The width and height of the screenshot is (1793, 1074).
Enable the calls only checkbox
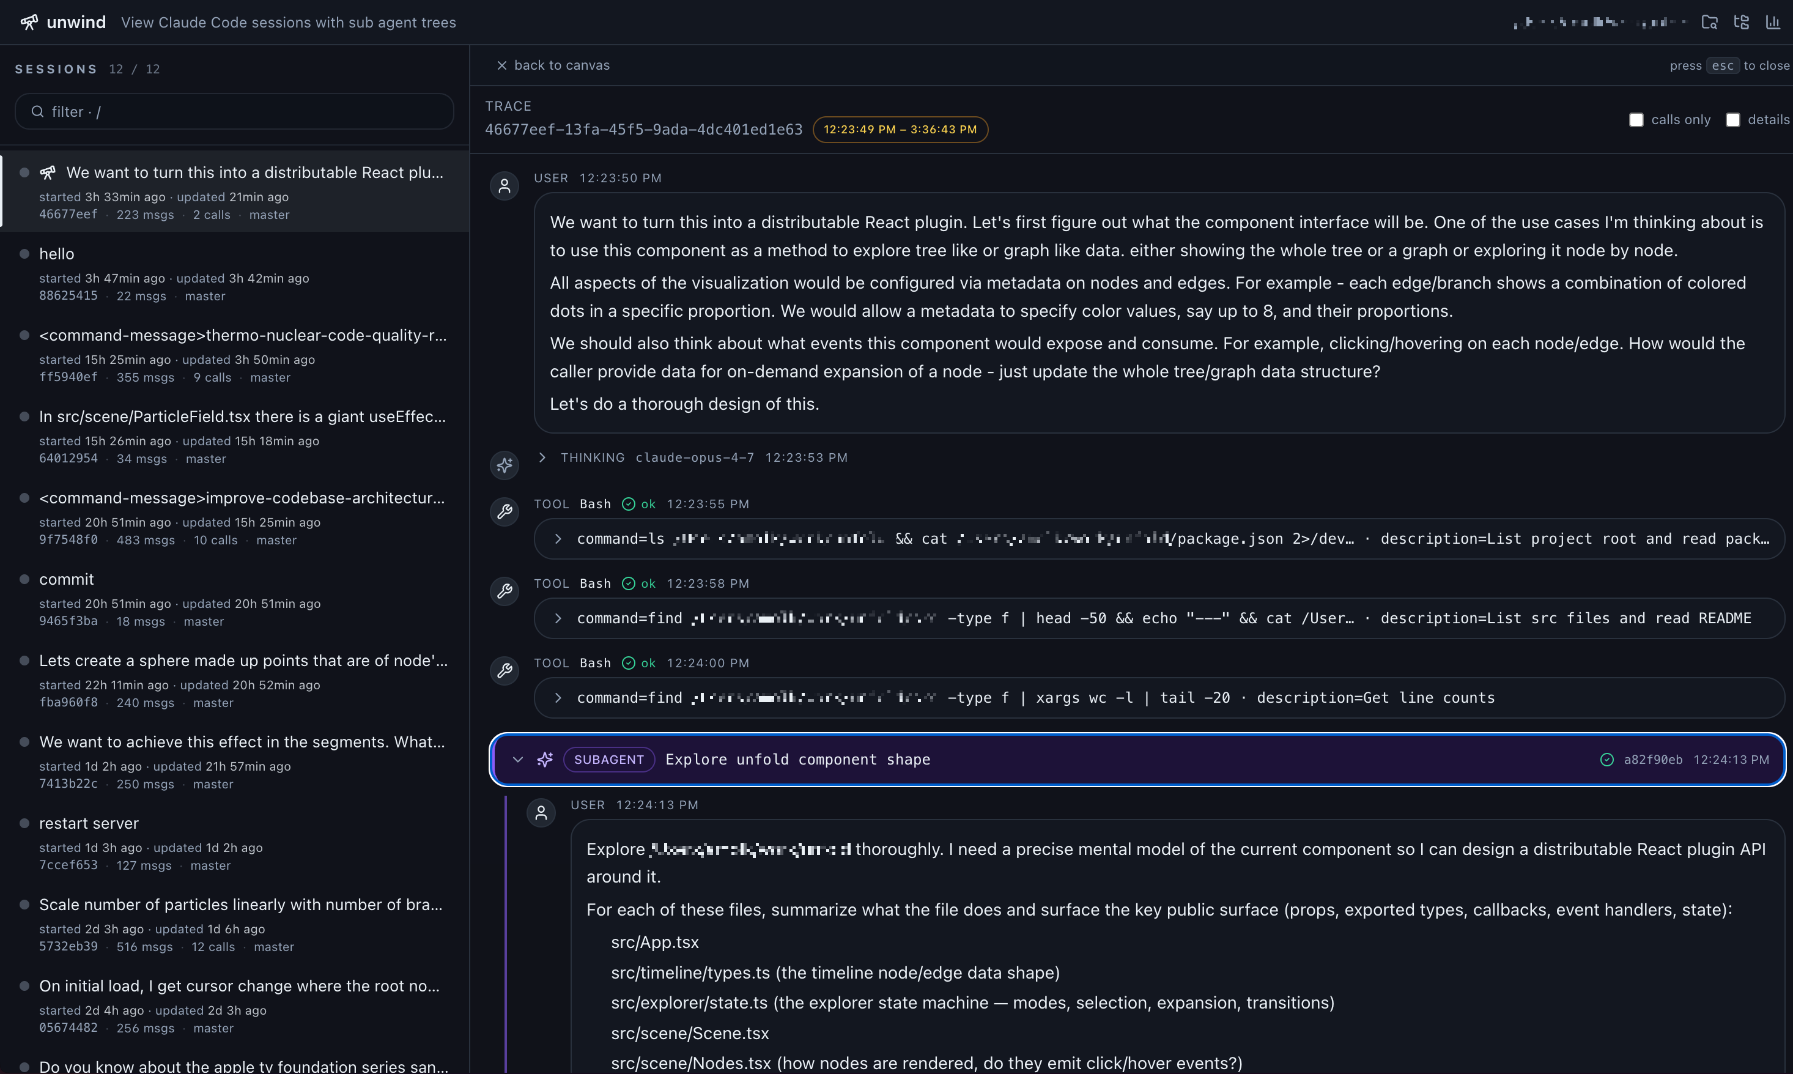pos(1635,119)
